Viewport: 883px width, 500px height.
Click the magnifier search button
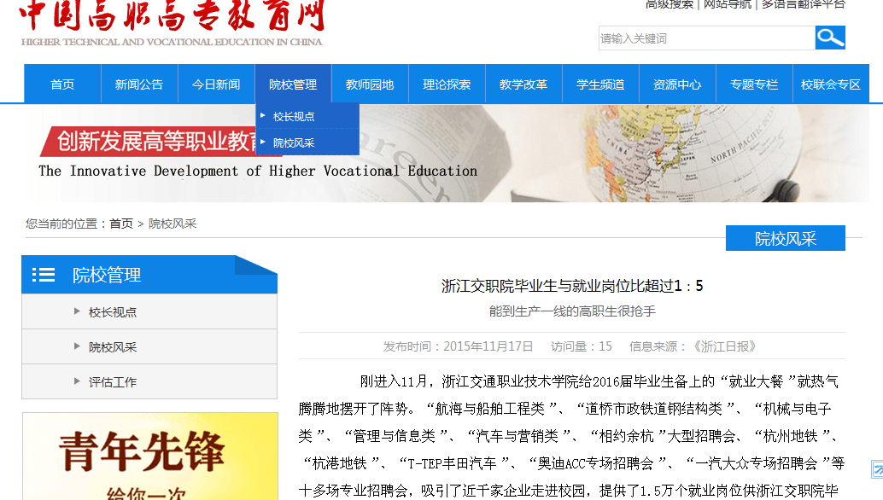[830, 38]
